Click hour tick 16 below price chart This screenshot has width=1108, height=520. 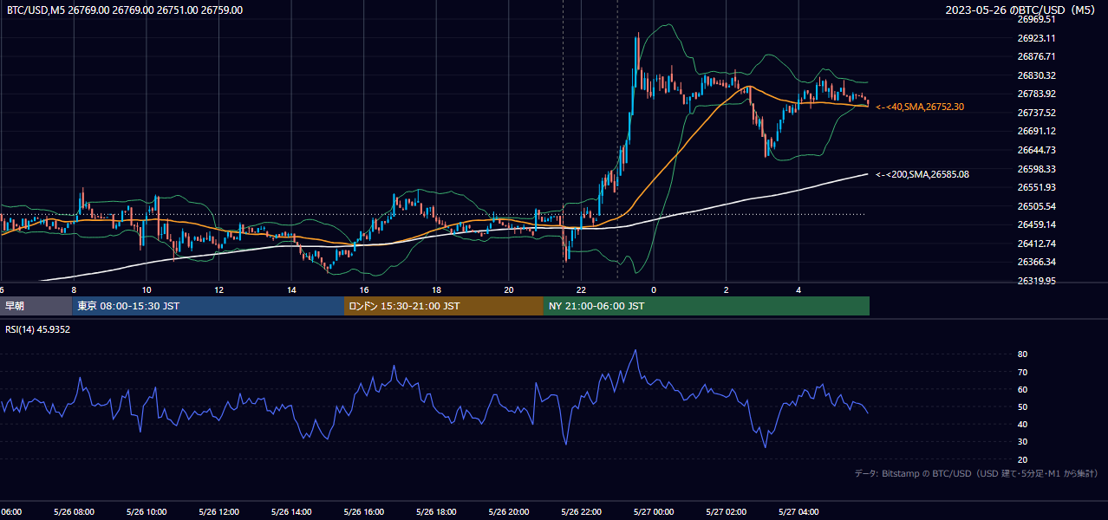pyautogui.click(x=363, y=290)
